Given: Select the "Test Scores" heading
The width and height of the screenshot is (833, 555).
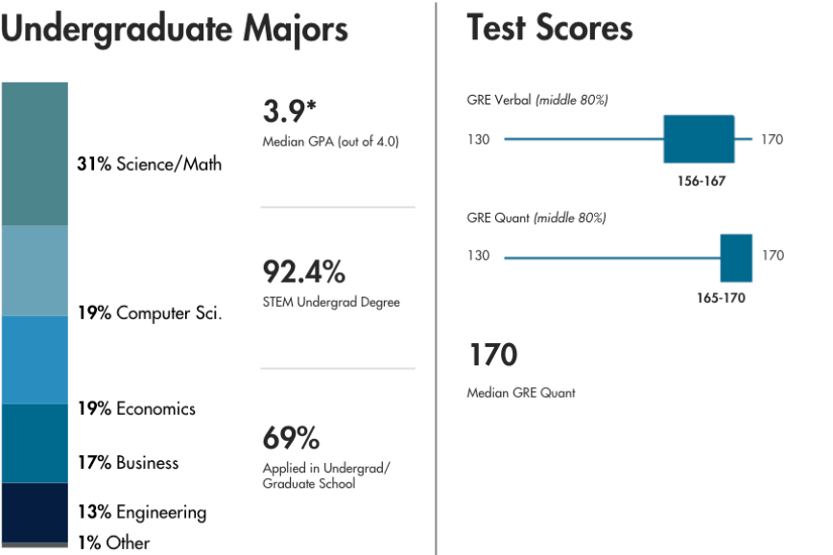Looking at the screenshot, I should point(550,28).
